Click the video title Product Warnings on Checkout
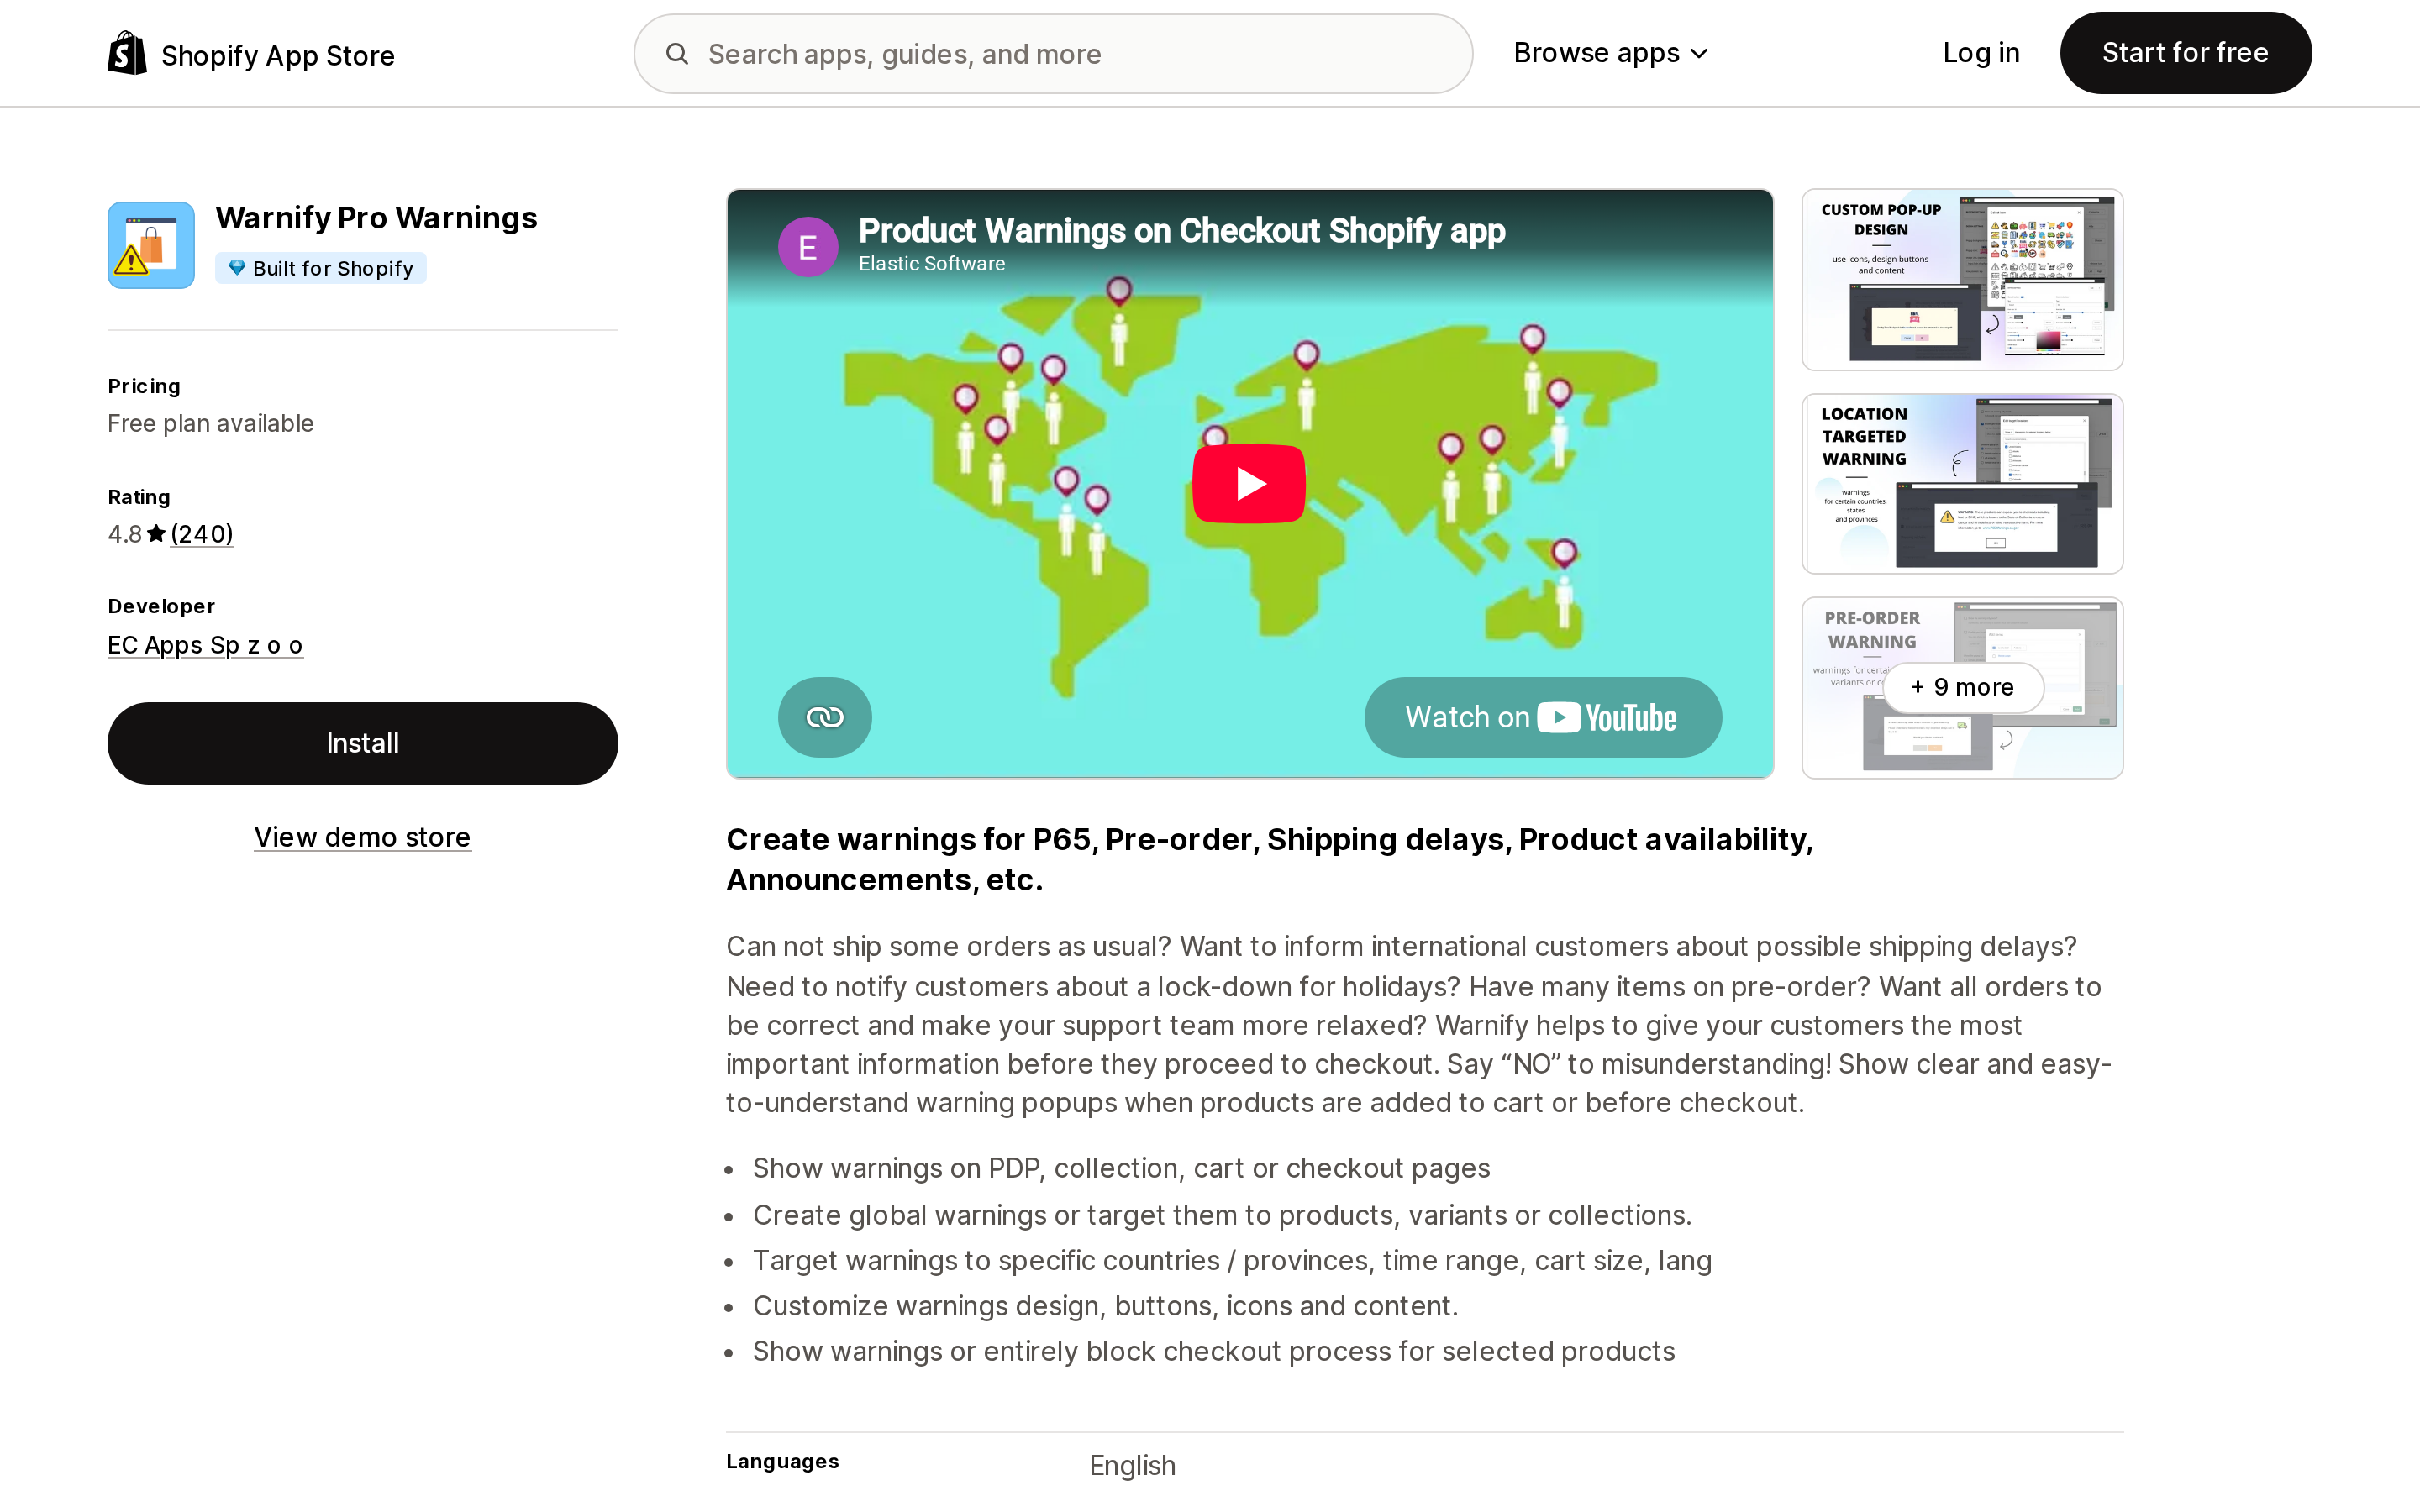 [1181, 231]
